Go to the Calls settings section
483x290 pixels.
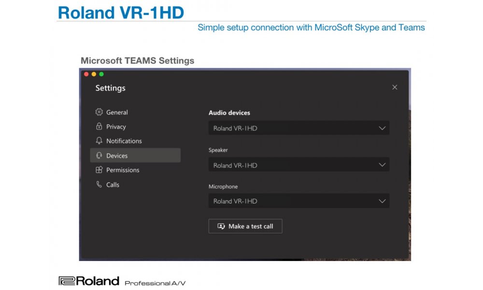(113, 185)
